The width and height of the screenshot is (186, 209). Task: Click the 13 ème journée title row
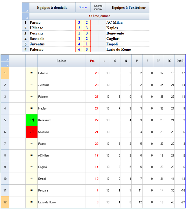100,16
